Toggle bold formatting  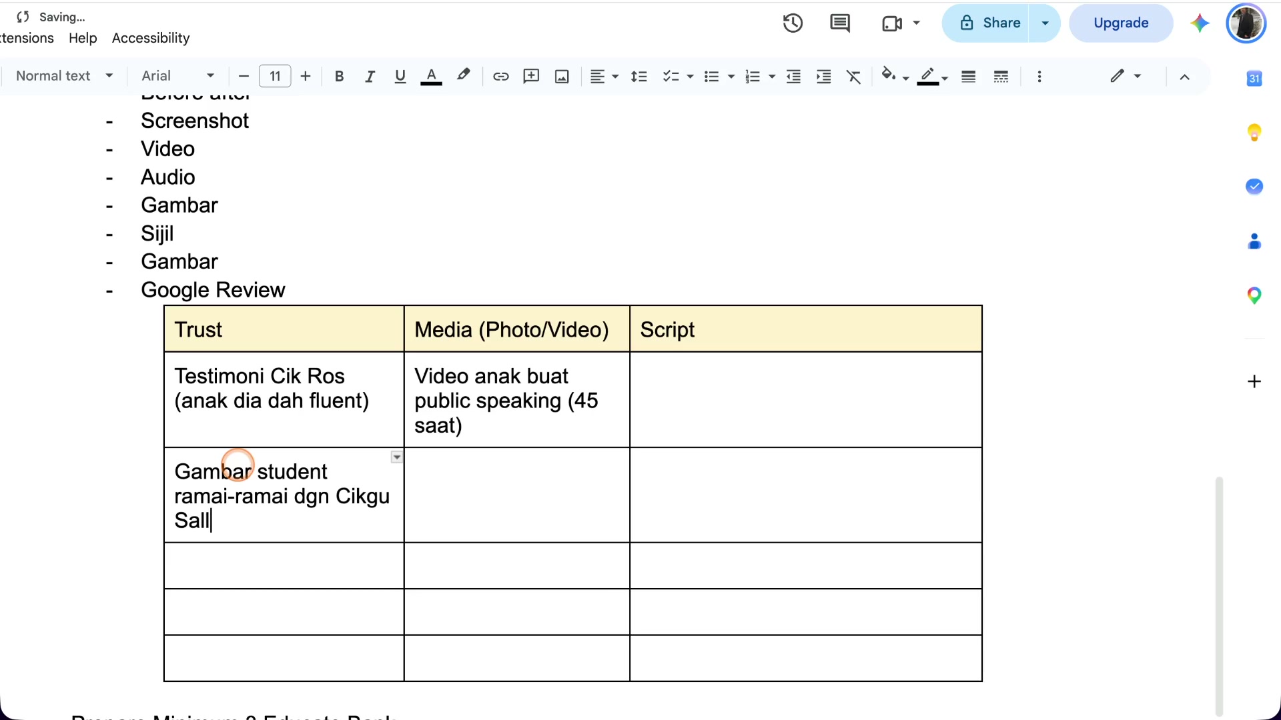(339, 77)
